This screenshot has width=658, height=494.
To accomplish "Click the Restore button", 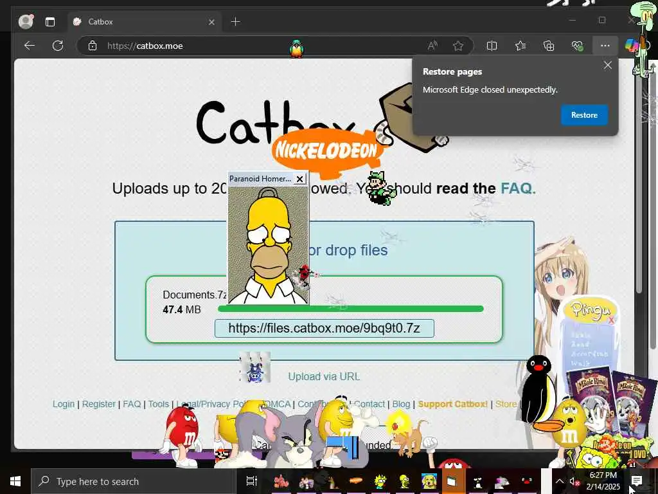I will click(584, 114).
